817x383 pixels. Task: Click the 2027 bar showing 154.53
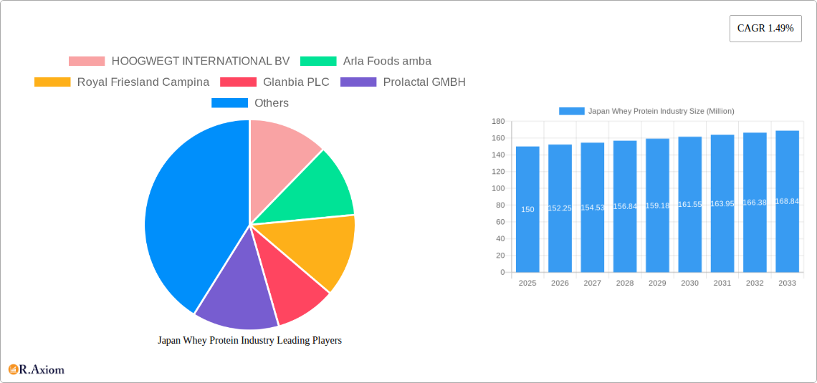pos(593,207)
